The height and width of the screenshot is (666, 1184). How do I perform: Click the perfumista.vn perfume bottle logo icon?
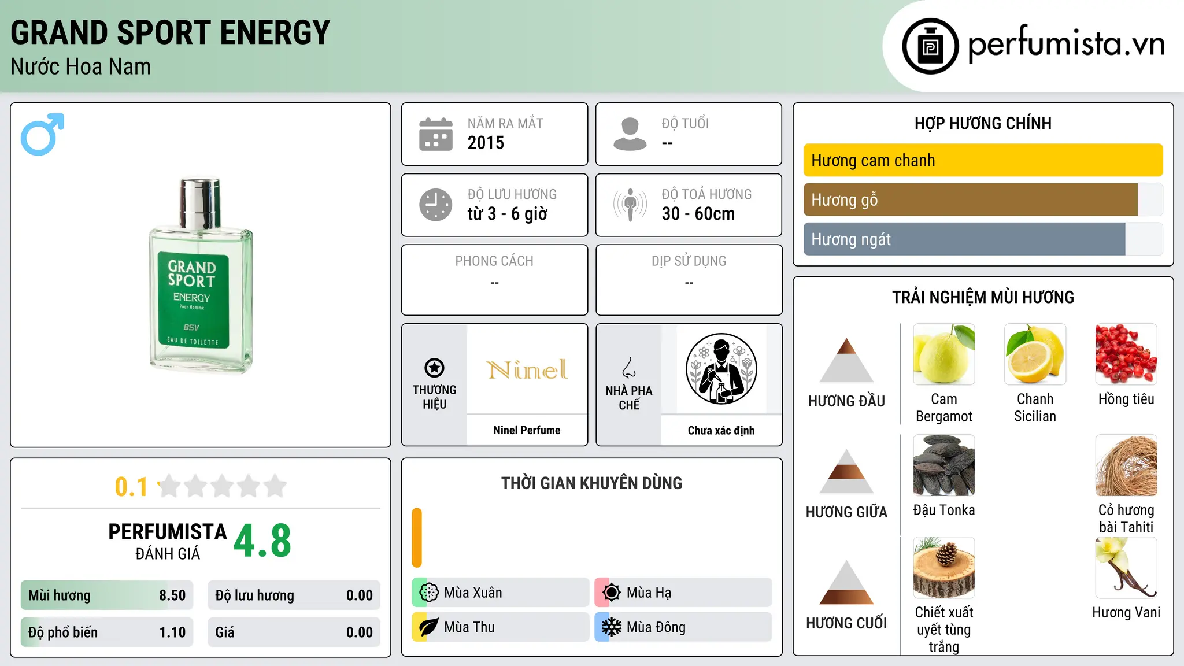click(930, 46)
